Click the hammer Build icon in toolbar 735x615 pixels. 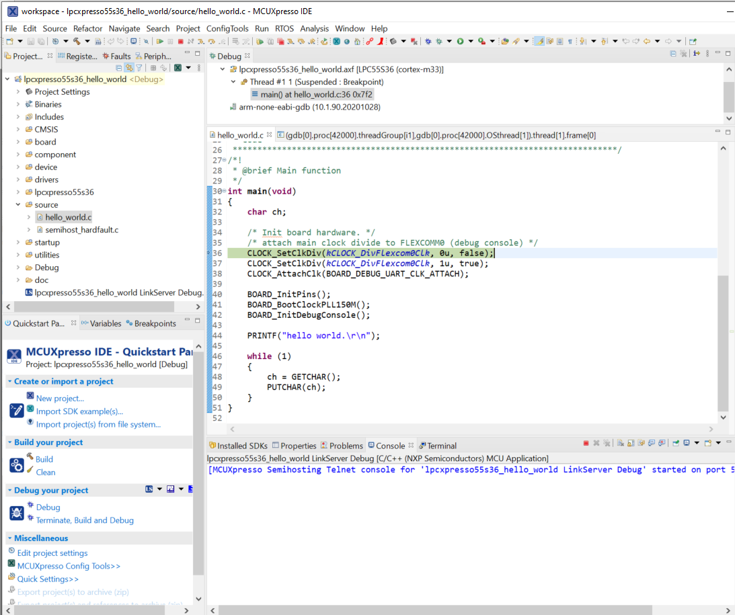(77, 42)
